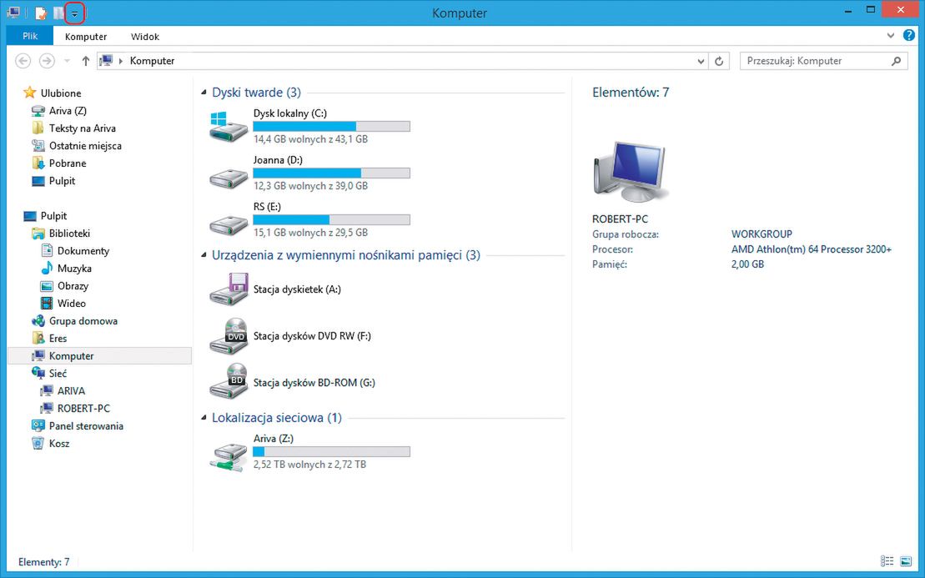The image size is (925, 578).
Task: Open the Plik file menu
Action: coord(30,36)
